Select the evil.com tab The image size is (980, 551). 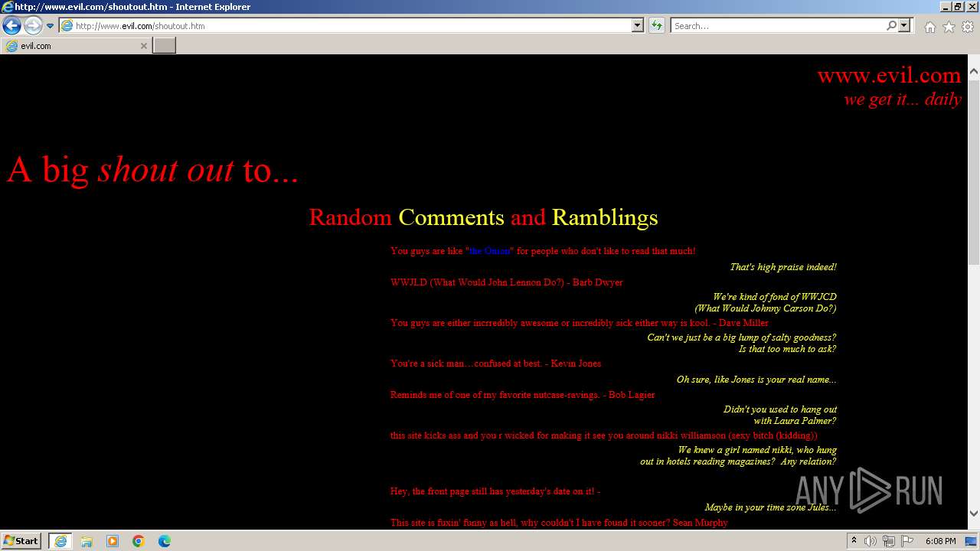75,46
